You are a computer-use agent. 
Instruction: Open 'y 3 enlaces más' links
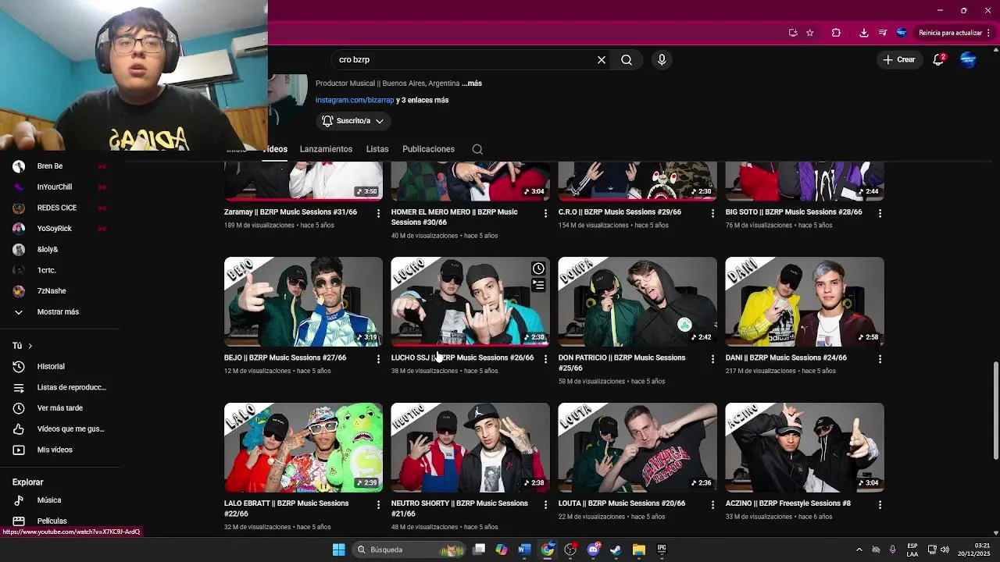point(423,100)
